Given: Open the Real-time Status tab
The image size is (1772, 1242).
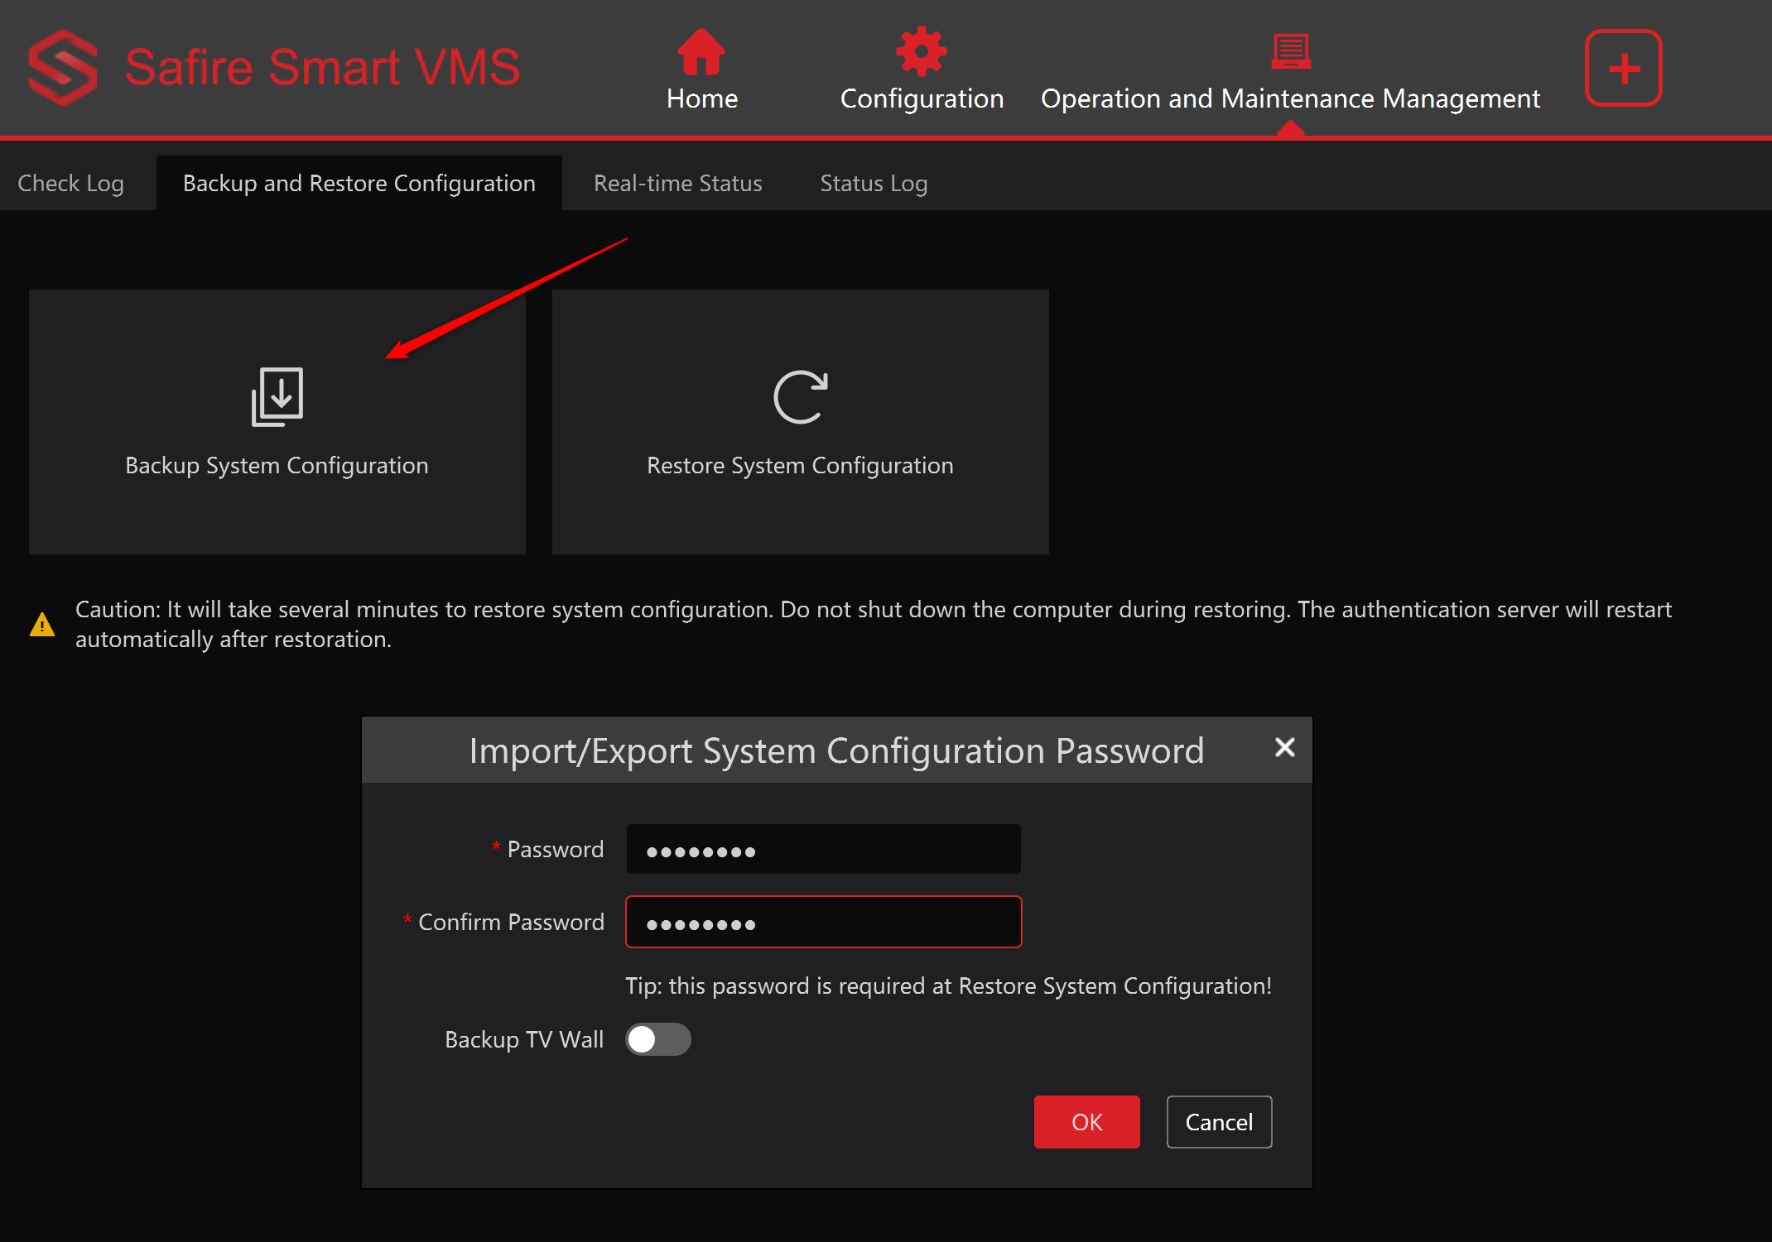Looking at the screenshot, I should click(677, 182).
